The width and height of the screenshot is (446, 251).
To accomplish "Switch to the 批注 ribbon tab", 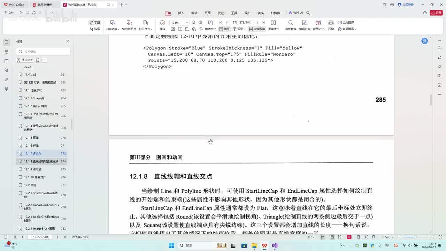I will point(221,13).
